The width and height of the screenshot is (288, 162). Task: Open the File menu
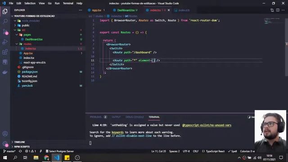11,3
